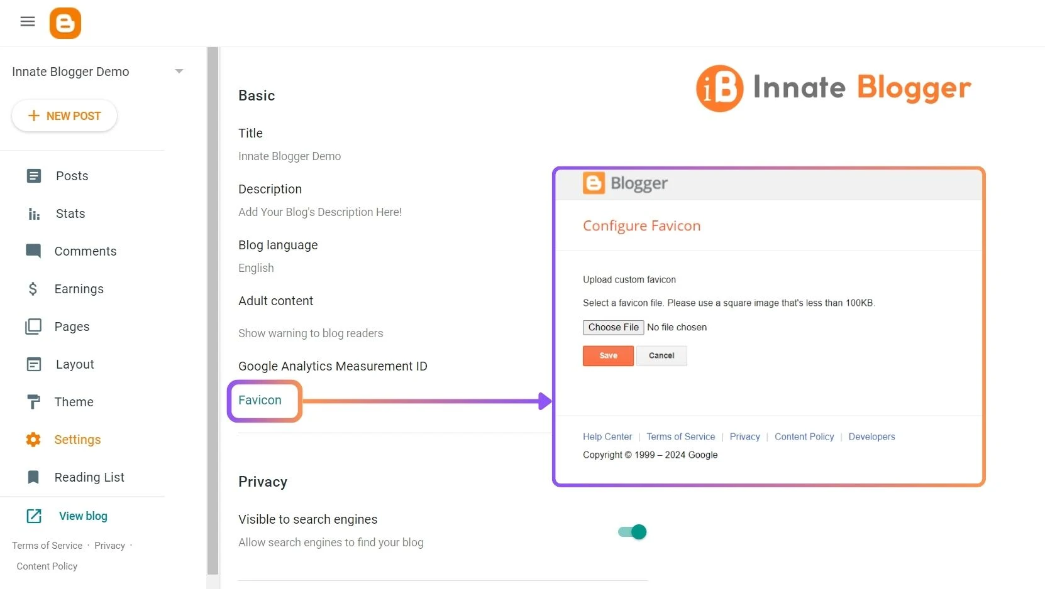
Task: Open Help Center link in dialog
Action: [x=607, y=436]
